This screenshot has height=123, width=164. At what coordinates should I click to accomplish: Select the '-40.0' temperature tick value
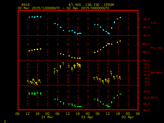146,36
